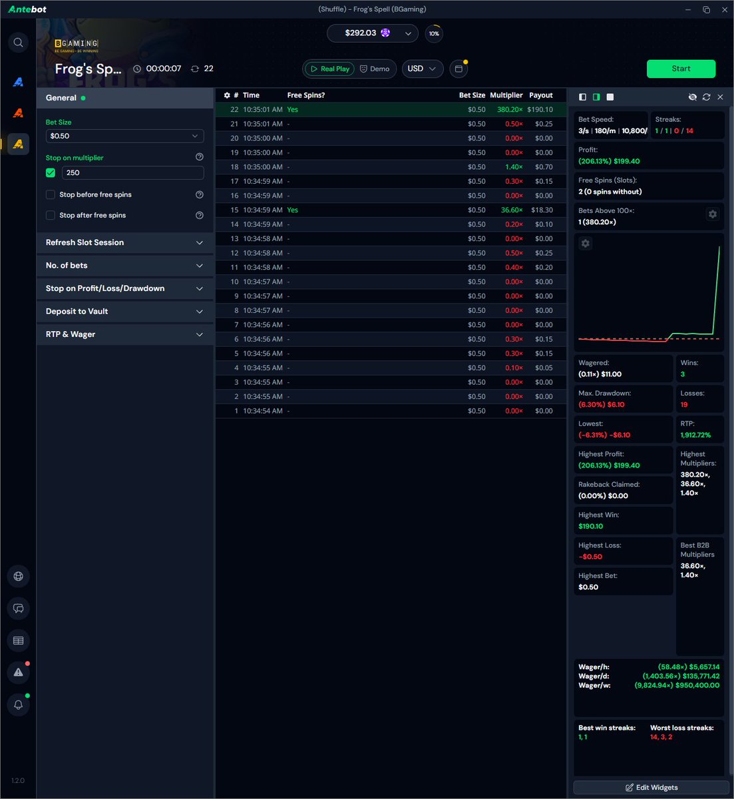The height and width of the screenshot is (799, 734).
Task: Click the Max. Drawdown widget
Action: click(624, 399)
